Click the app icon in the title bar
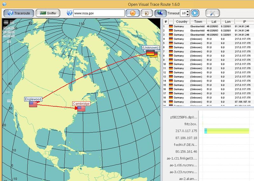Viewport: 254px width, 181px height. (4, 4)
